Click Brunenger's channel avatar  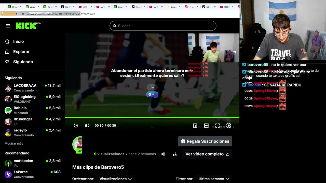click(x=8, y=121)
